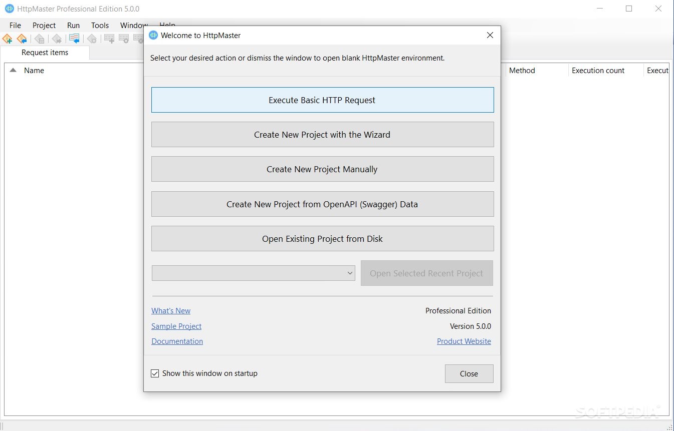
Task: Open the recent projects dropdown list
Action: [350, 273]
